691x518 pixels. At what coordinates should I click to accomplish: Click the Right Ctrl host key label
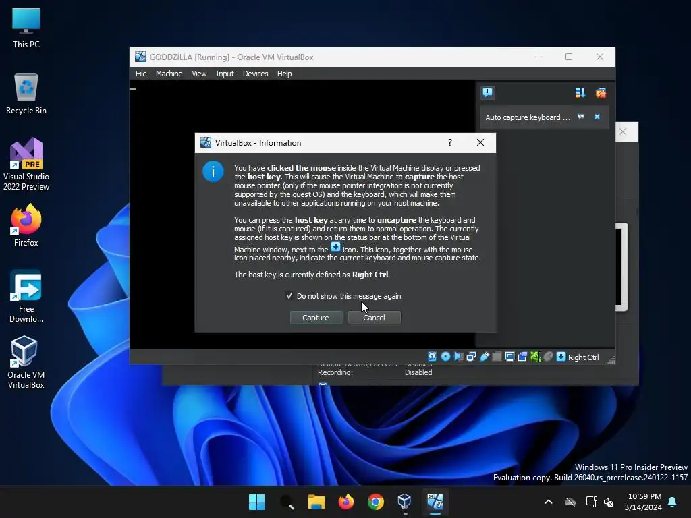click(584, 357)
